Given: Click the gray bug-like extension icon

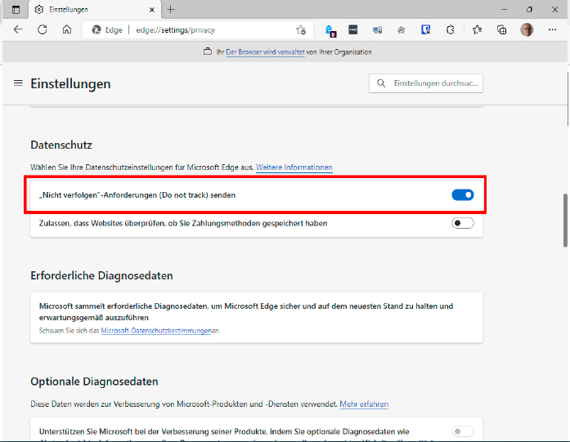Looking at the screenshot, I should [402, 30].
